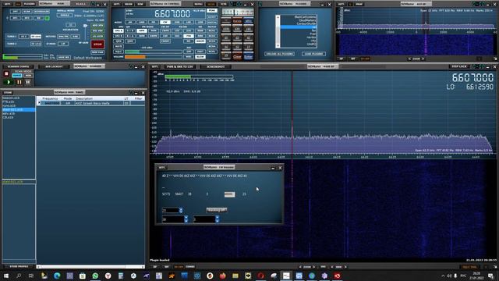Viewport: 499px width, 281px height.
Task: Select AM demodulation mode
Action: [x=130, y=23]
